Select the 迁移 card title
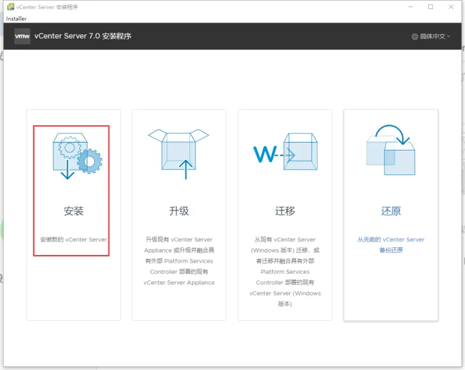The image size is (465, 370). coord(285,211)
